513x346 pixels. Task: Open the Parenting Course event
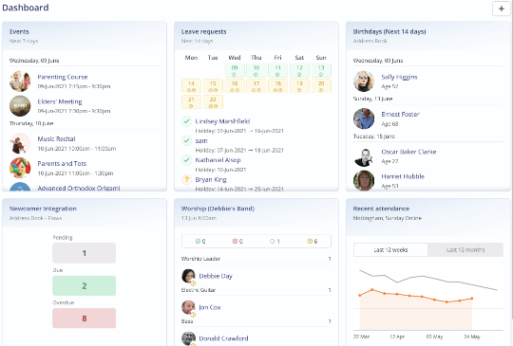tap(63, 77)
